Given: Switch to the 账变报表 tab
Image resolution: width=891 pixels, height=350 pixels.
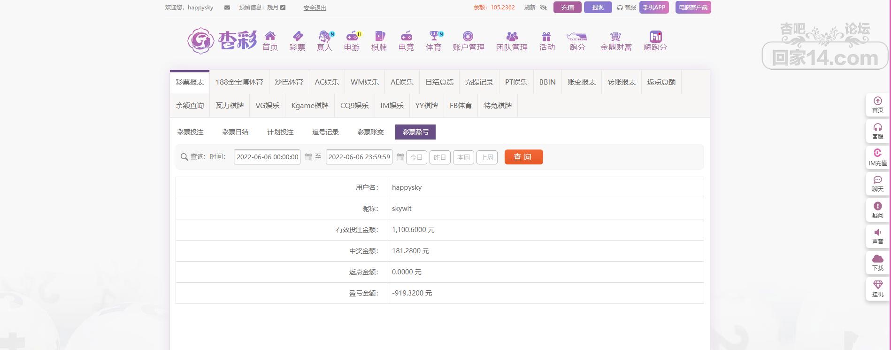Looking at the screenshot, I should point(581,82).
